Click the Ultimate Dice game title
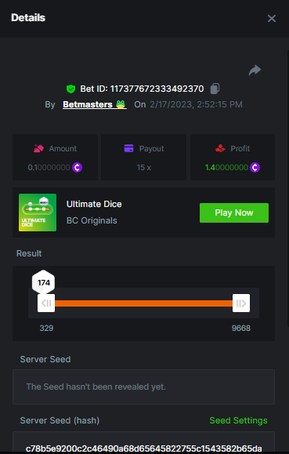This screenshot has height=454, width=289. tap(94, 204)
